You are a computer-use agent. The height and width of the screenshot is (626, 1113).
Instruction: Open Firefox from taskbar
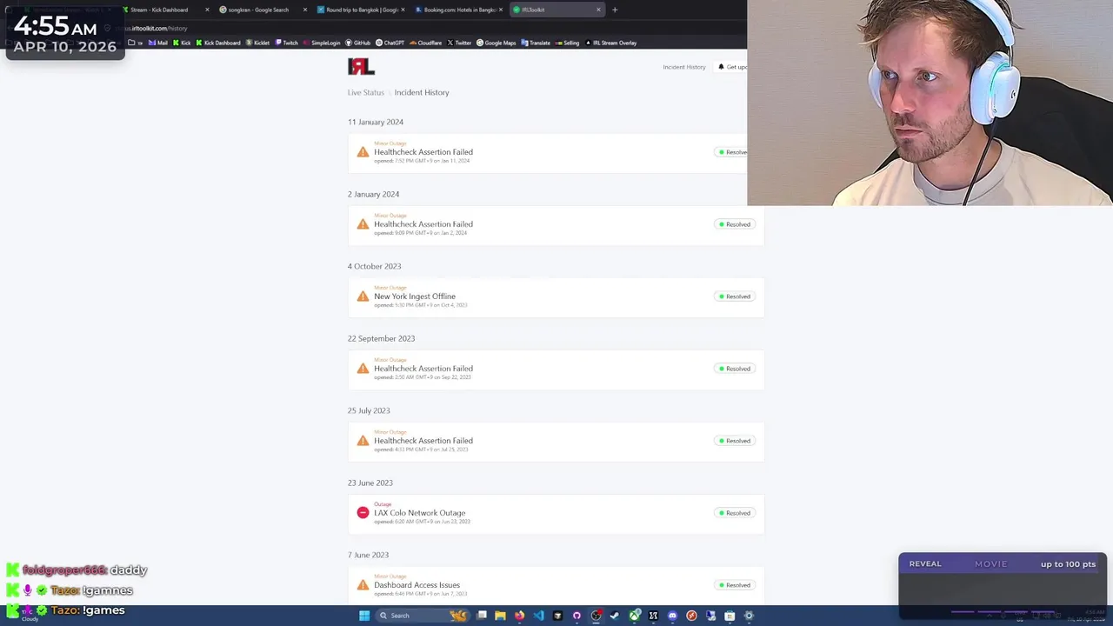coord(519,616)
